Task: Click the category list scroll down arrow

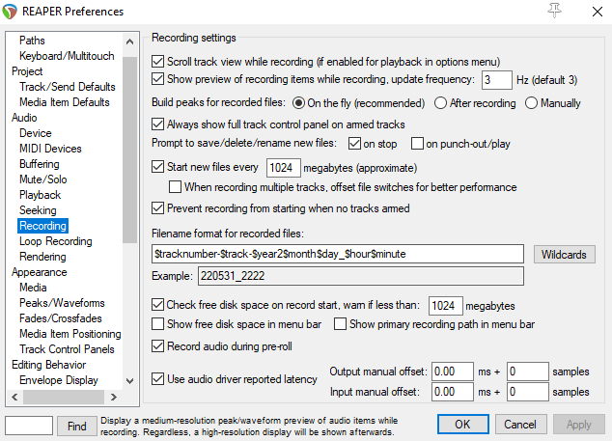Action: (x=130, y=381)
